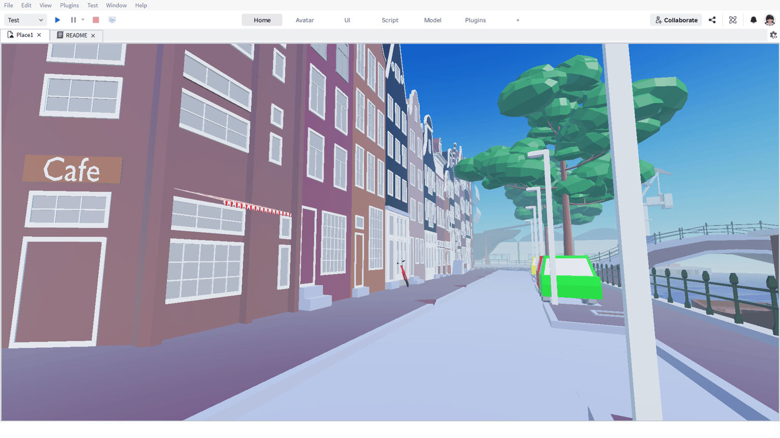Viewport: 780px width, 438px height.
Task: Click the Collaborate button
Action: click(x=676, y=20)
